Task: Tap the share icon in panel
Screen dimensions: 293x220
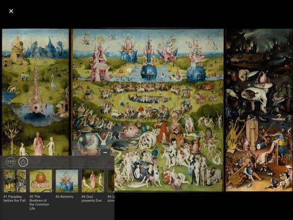Action: point(23,162)
